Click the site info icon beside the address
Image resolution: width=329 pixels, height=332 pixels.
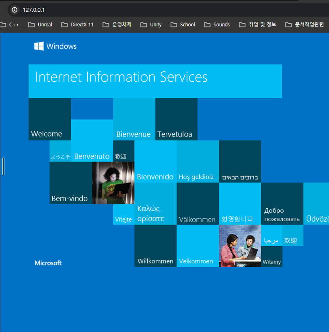pos(14,10)
